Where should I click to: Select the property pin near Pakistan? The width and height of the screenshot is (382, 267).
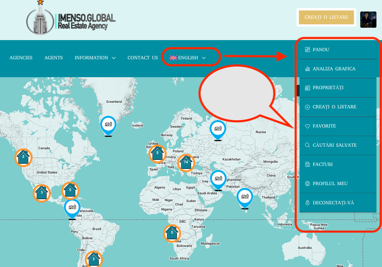point(218,180)
